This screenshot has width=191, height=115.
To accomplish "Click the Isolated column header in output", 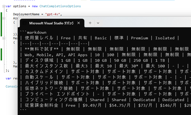I will pos(165,38).
